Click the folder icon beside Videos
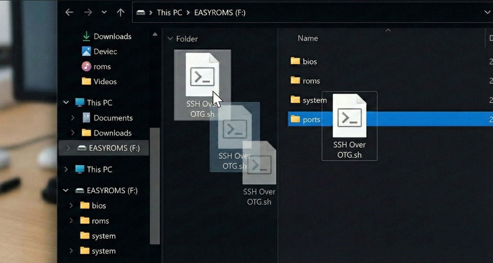 86,81
